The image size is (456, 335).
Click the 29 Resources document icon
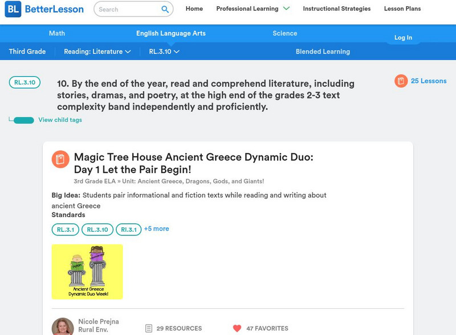point(149,328)
